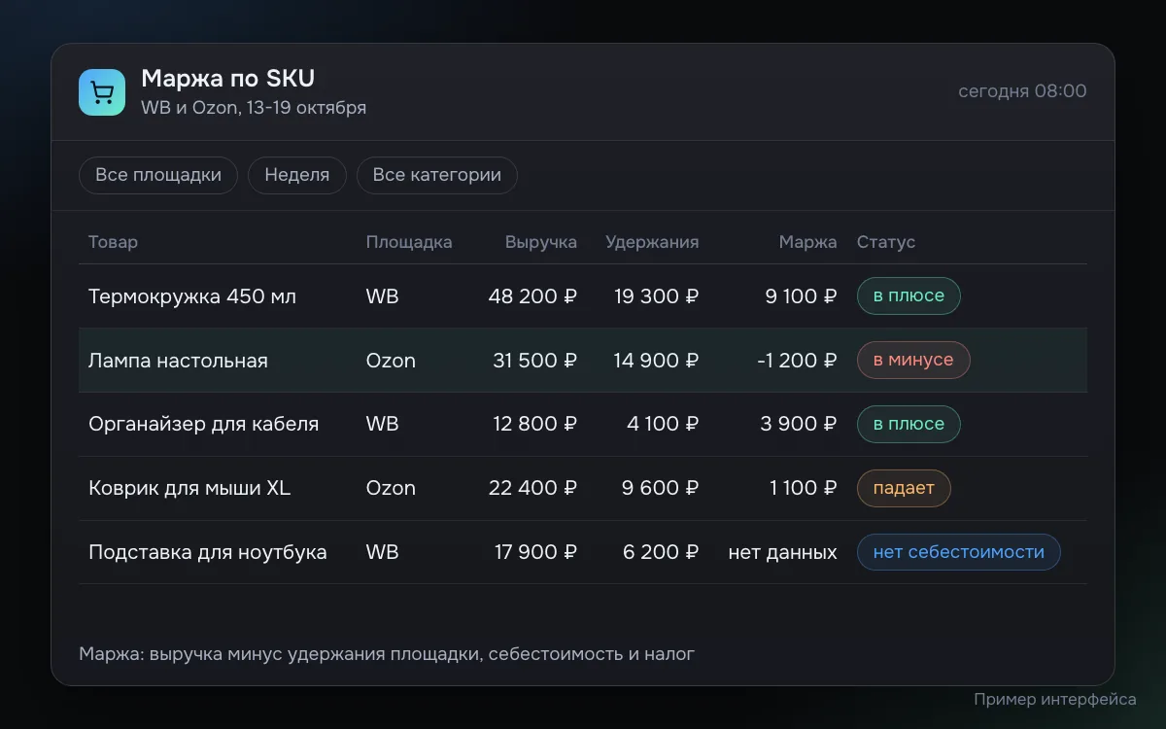Click 'WB' marketplace in Органайзер row
The height and width of the screenshot is (729, 1166).
(x=383, y=424)
